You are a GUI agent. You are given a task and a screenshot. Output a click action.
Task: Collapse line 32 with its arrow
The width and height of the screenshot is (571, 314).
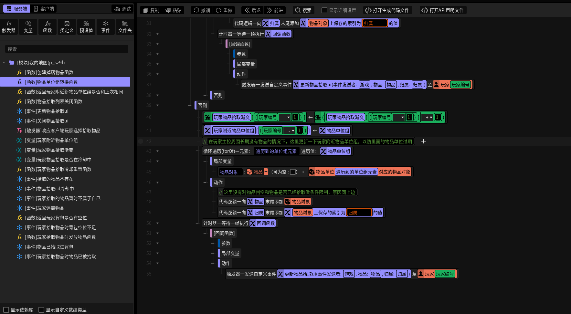pos(158,34)
